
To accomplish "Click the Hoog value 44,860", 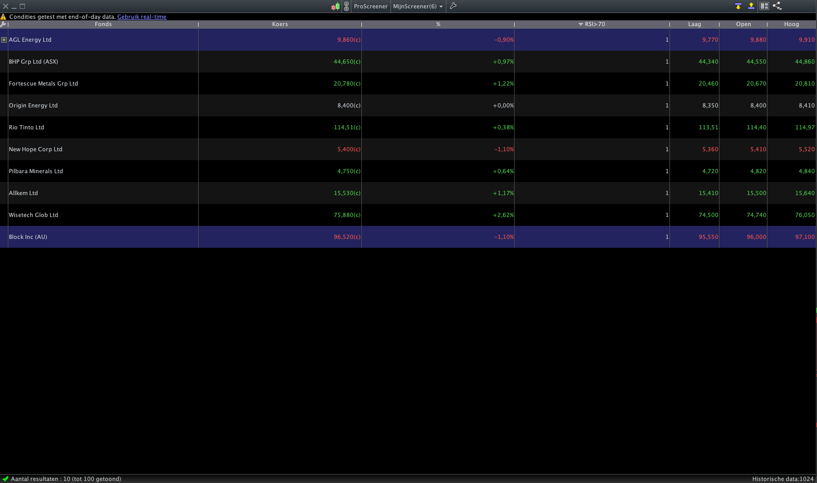I will point(805,62).
